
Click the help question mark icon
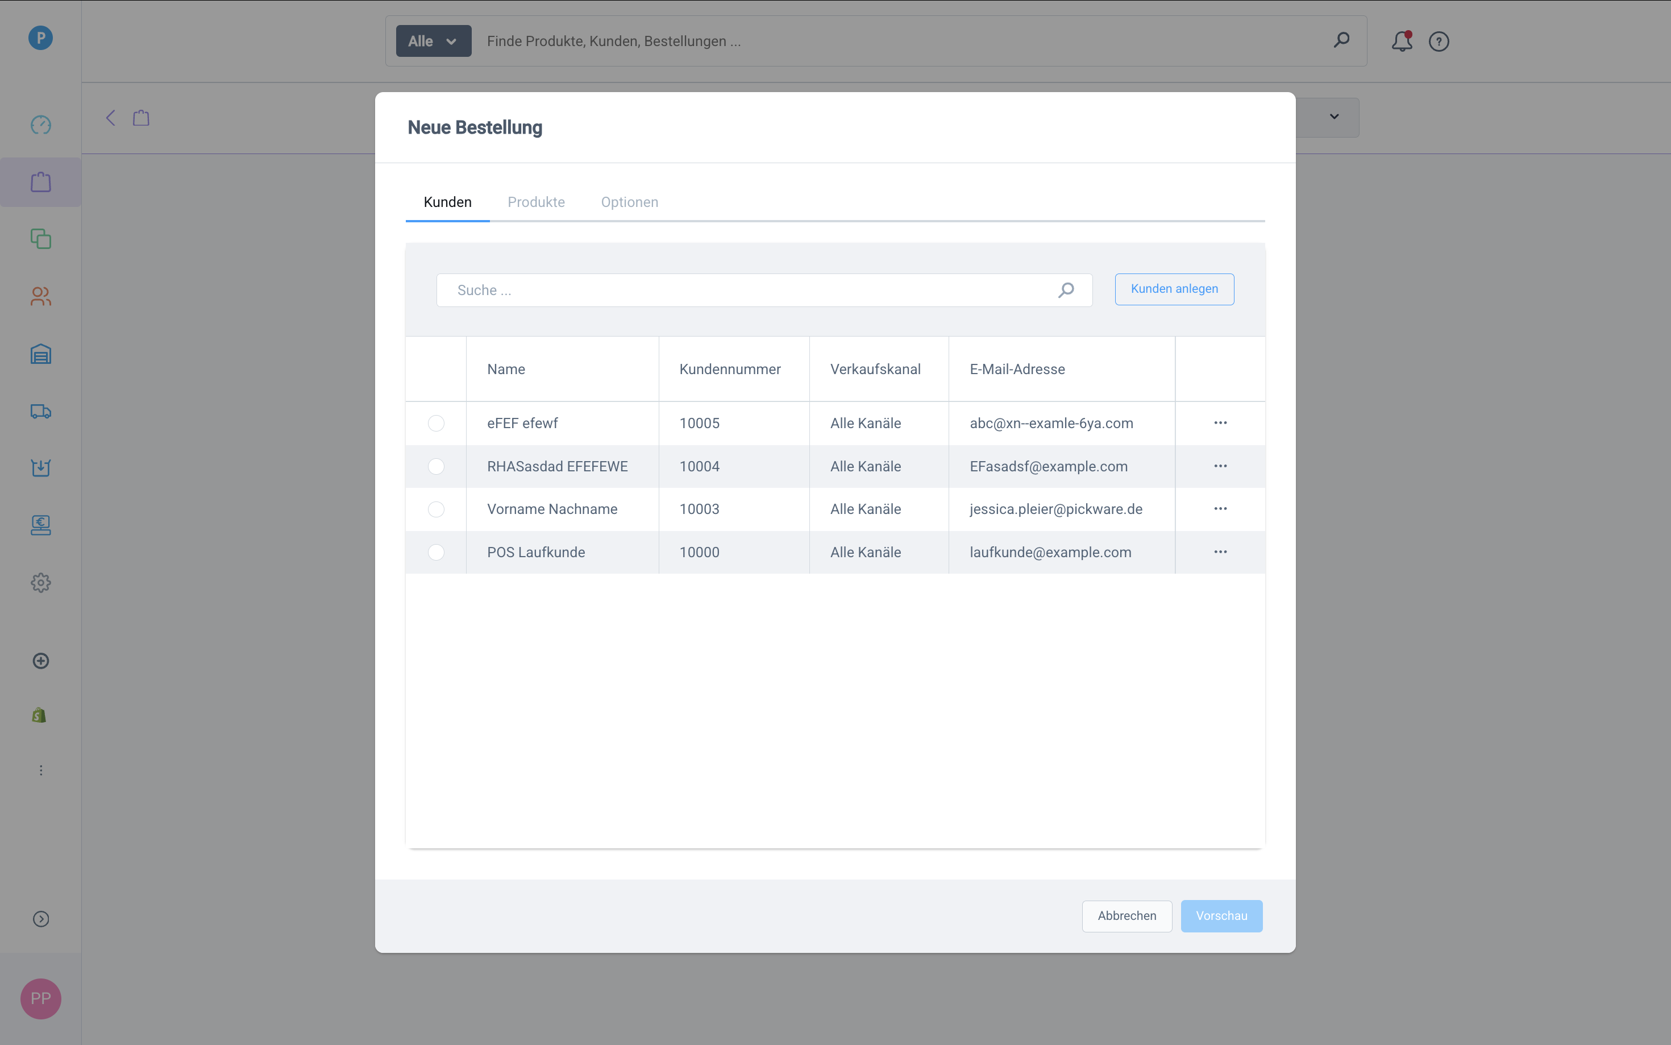tap(1438, 42)
